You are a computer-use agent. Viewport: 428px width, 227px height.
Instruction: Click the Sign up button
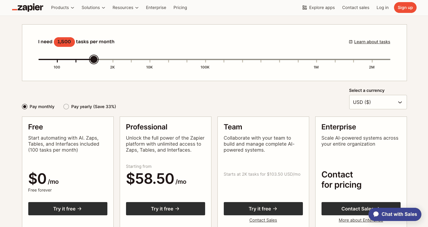coord(405,8)
